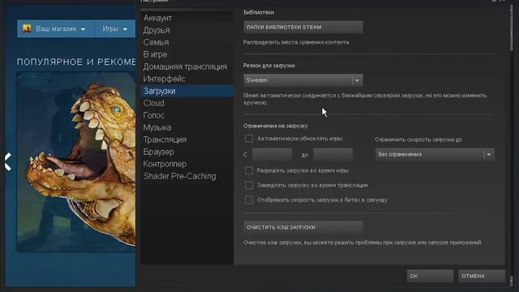Click the previous carousel arrow in store
The image size is (519, 292).
[7, 162]
